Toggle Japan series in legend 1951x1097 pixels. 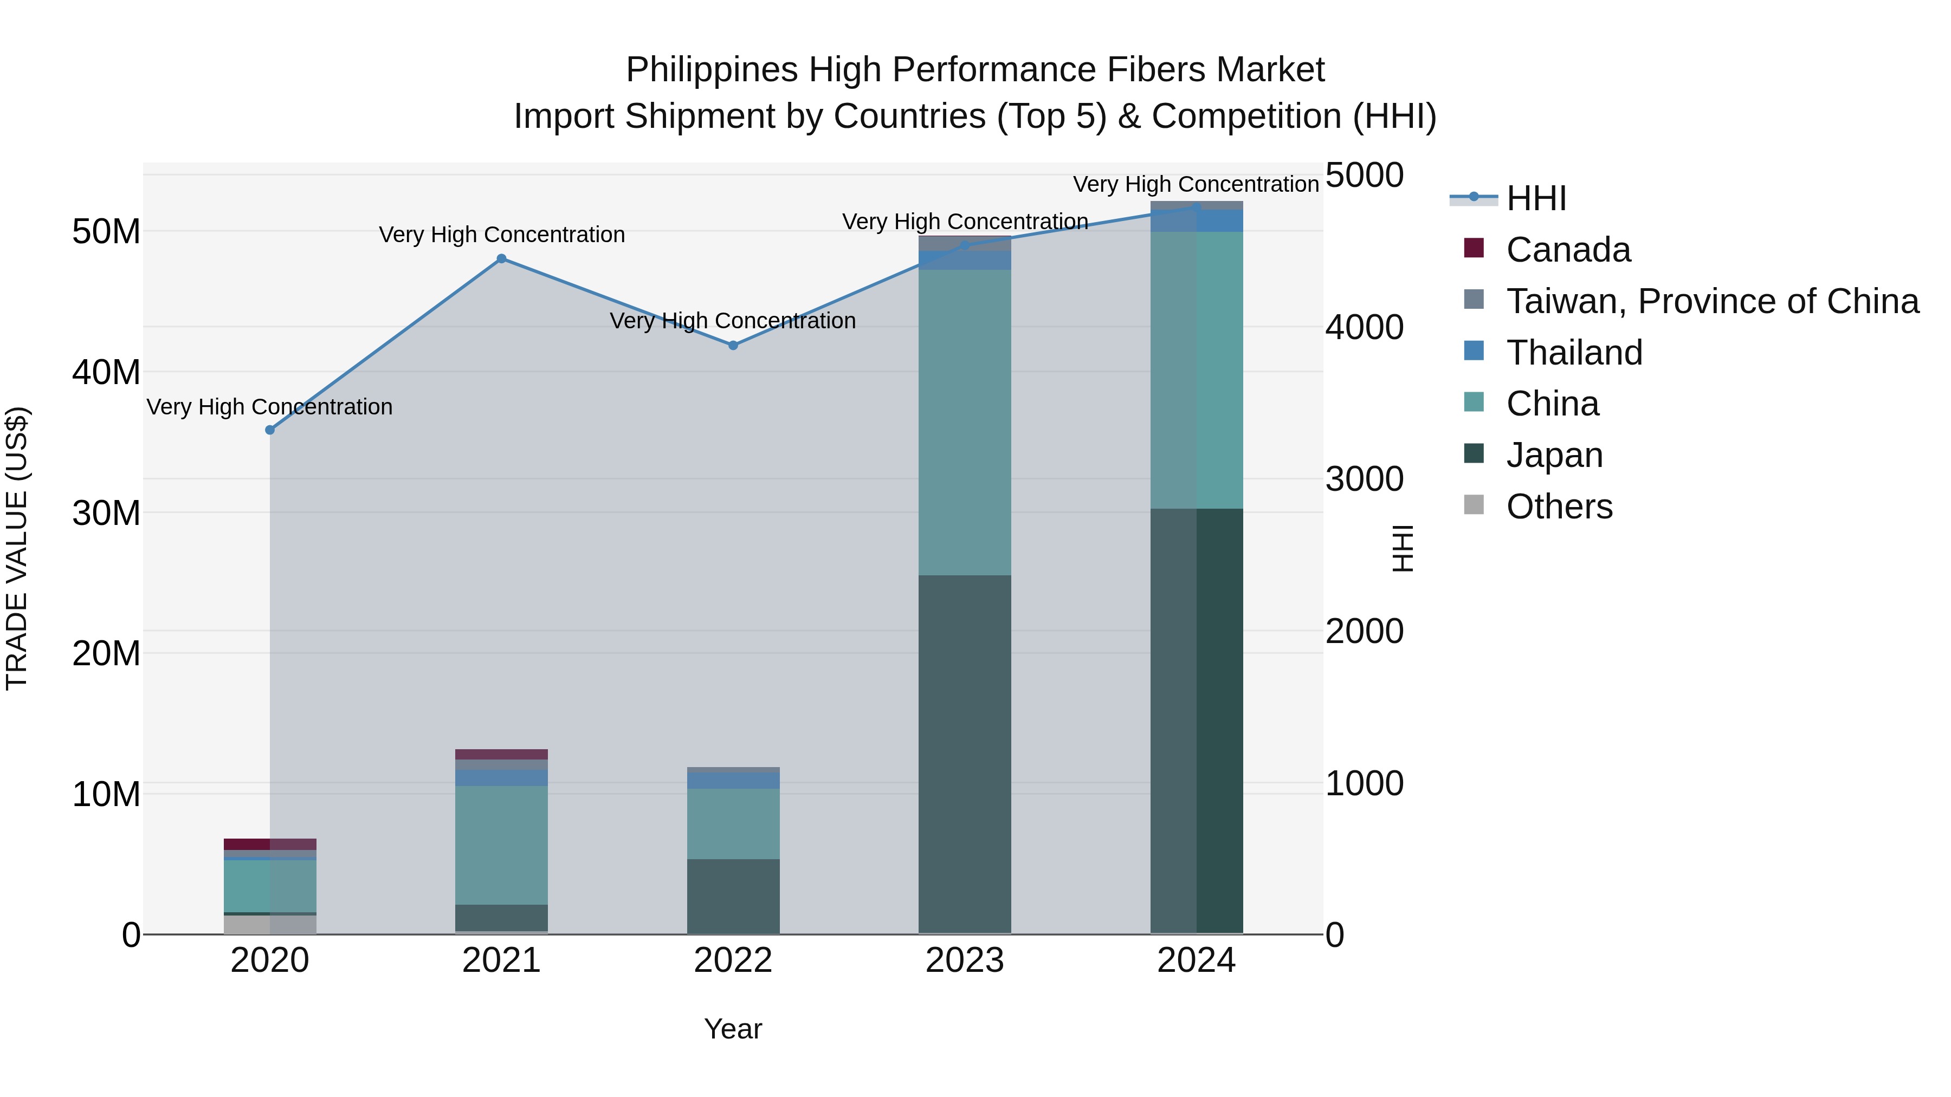1533,455
